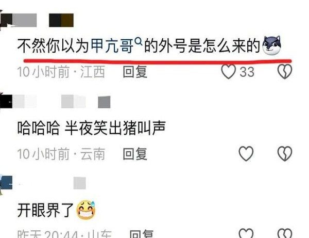Reply to the Jiangxi comment via 回复
Image resolution: width=309 pixels, height=238 pixels.
(x=135, y=72)
